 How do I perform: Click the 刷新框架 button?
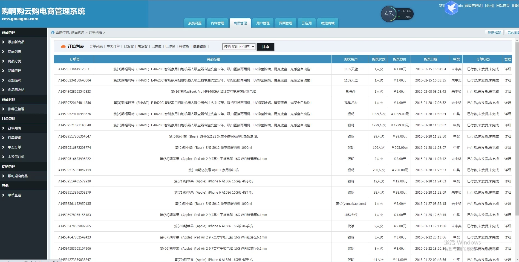tap(494, 33)
